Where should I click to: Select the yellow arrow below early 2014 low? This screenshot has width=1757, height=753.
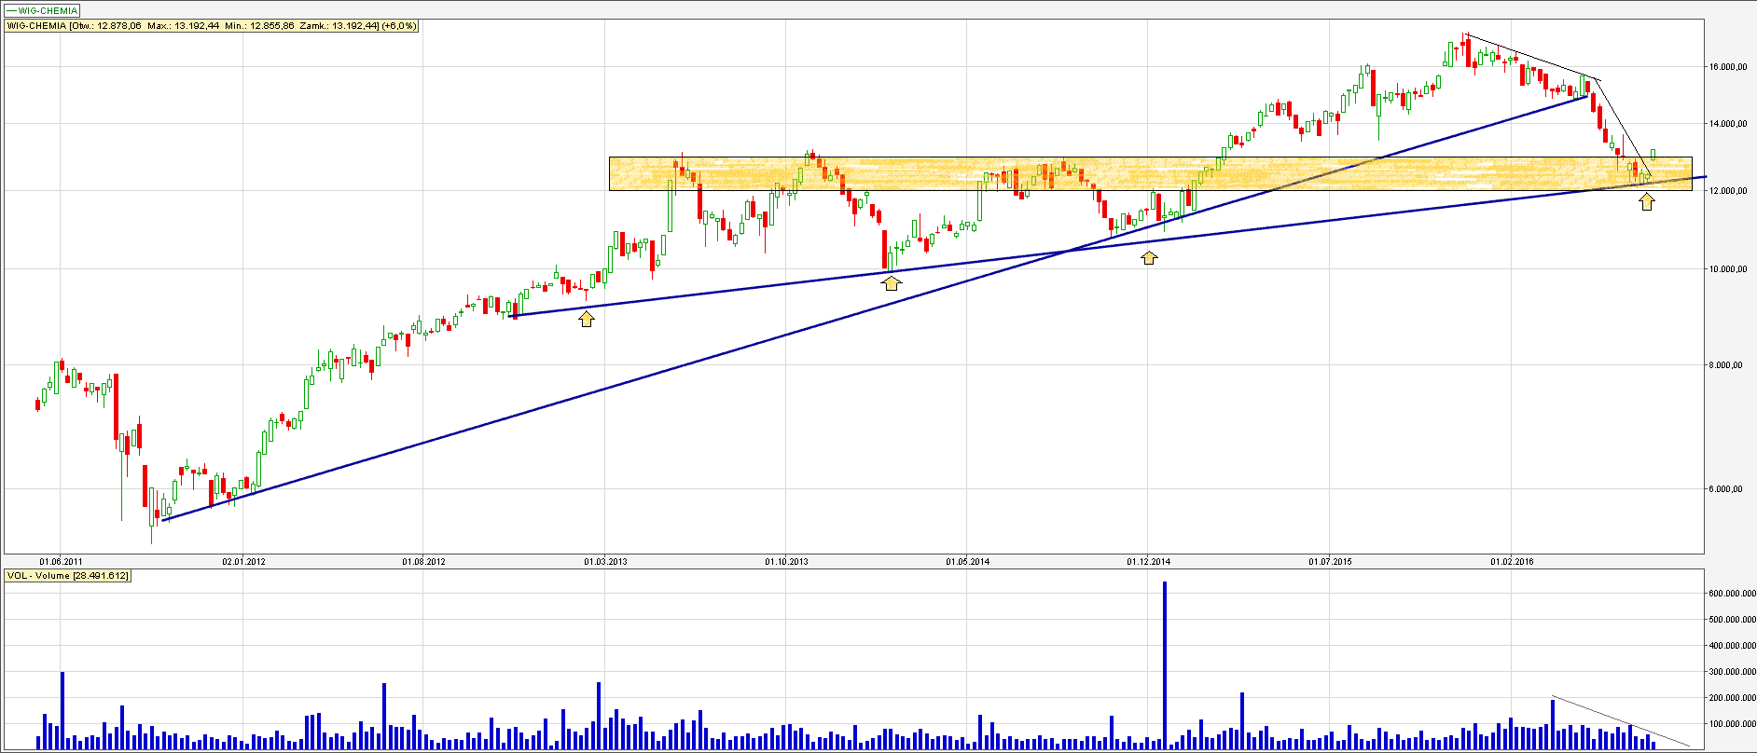coord(892,283)
